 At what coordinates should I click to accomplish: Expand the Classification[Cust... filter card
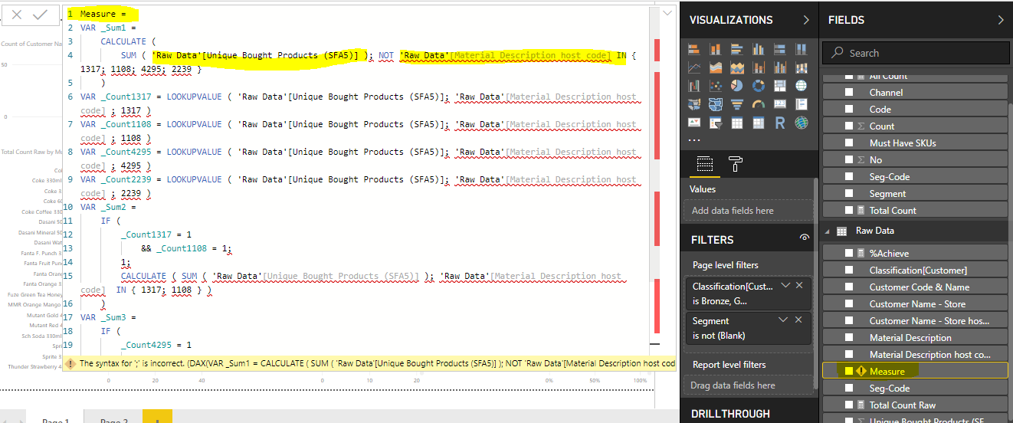click(785, 285)
